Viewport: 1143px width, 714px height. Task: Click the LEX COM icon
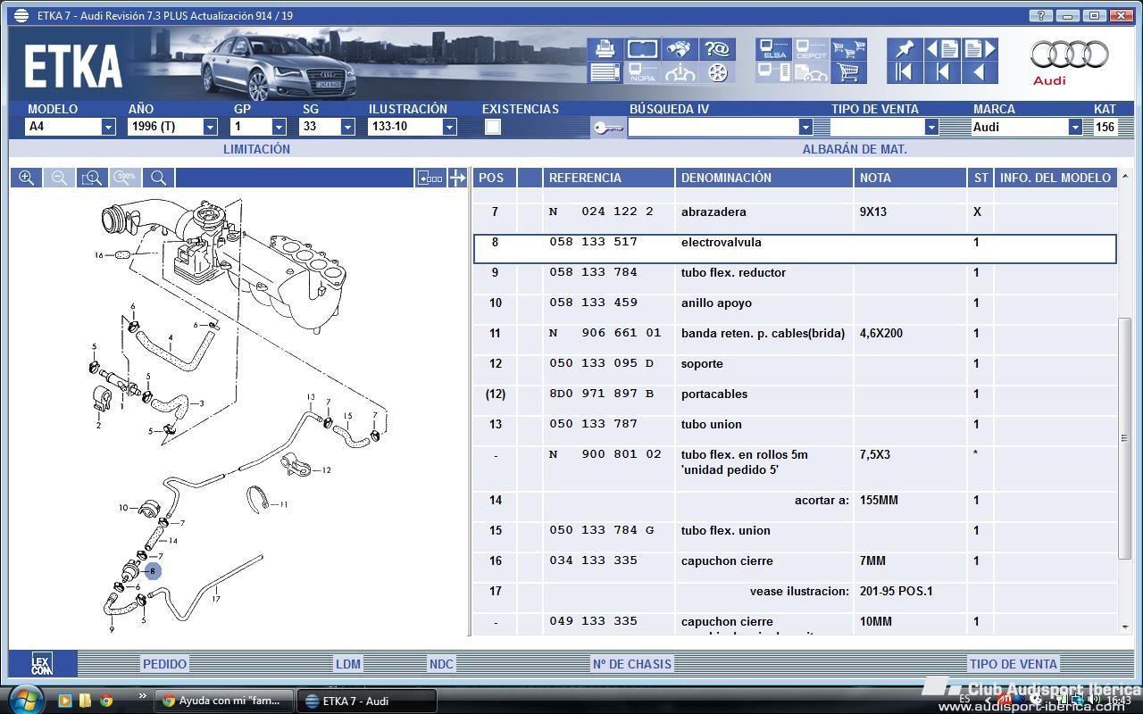tap(42, 664)
